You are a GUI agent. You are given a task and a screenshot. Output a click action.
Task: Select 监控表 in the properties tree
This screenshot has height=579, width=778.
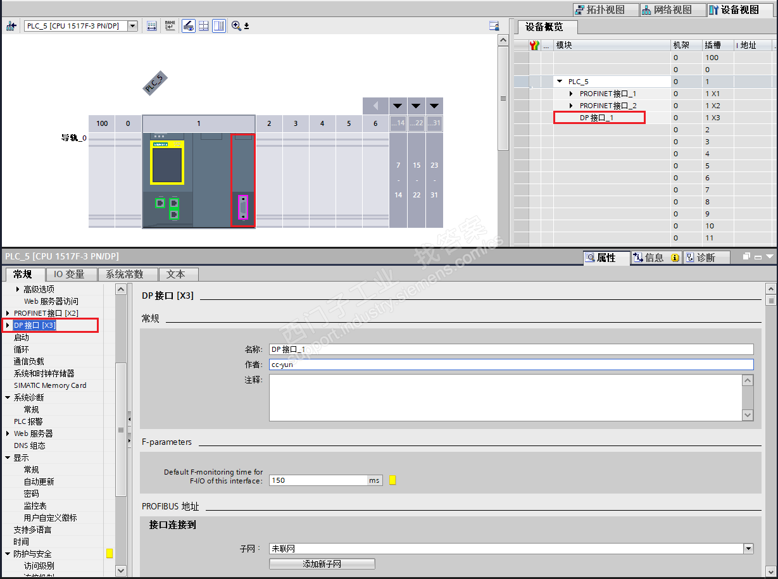pos(35,506)
